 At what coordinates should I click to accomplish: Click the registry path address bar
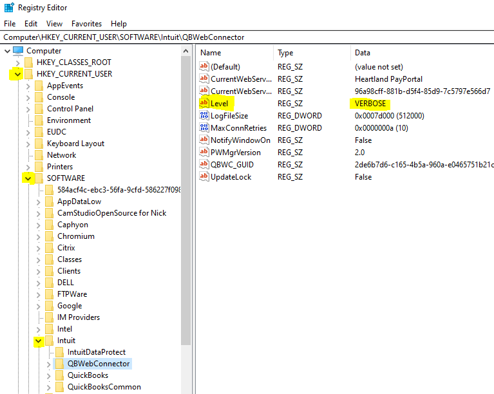click(x=247, y=37)
